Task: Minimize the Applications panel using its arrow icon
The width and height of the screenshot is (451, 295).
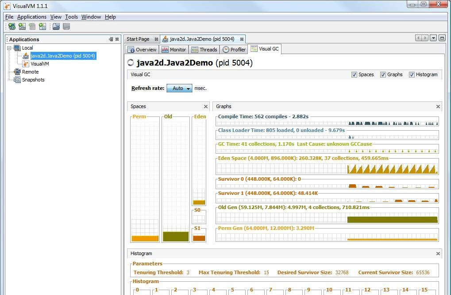Action: (x=111, y=39)
